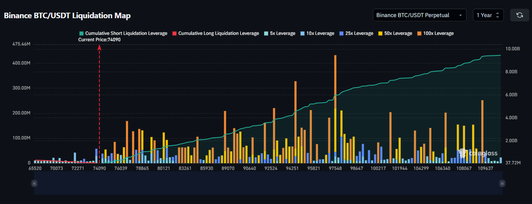Click the 10.00B right axis label
Viewport: 532px width, 204px height.
pyautogui.click(x=512, y=49)
